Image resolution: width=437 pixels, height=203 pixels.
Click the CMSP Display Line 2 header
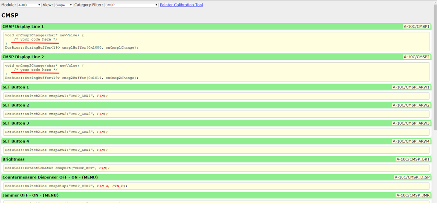click(216, 56)
